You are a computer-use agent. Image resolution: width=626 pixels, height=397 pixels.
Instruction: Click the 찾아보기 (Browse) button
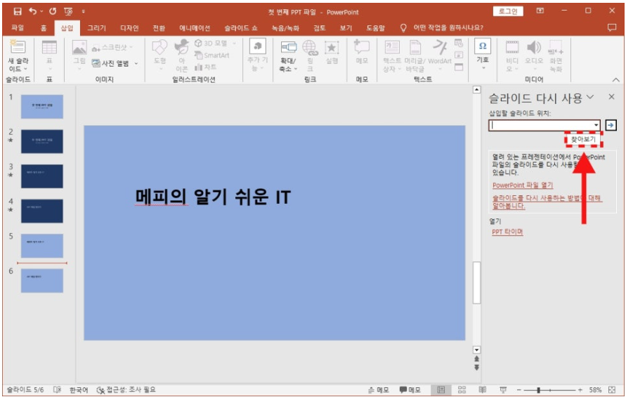coord(583,139)
